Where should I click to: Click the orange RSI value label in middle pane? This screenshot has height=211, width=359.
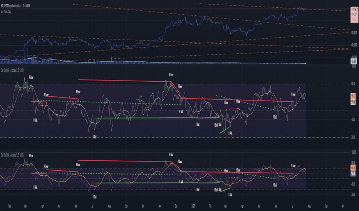[x=353, y=96]
